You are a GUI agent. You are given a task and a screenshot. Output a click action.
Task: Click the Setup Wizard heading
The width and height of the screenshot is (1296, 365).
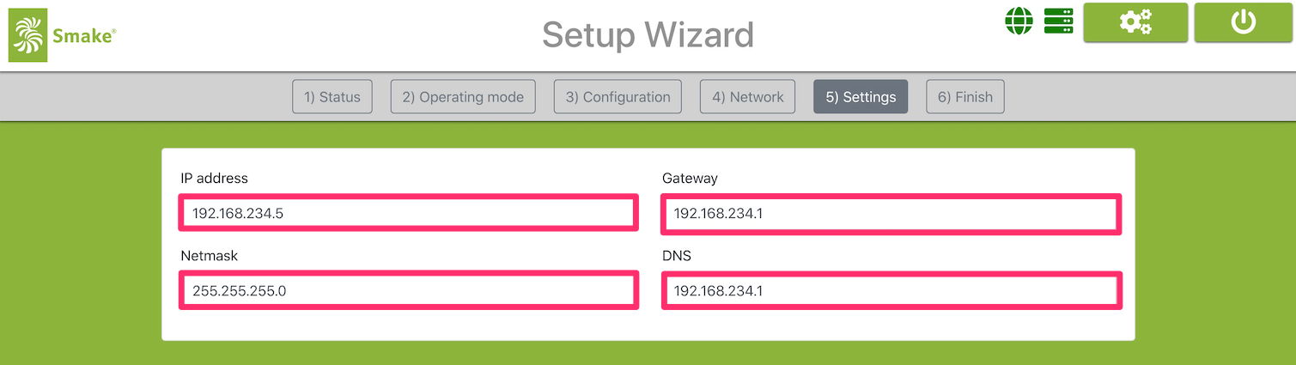click(x=648, y=35)
